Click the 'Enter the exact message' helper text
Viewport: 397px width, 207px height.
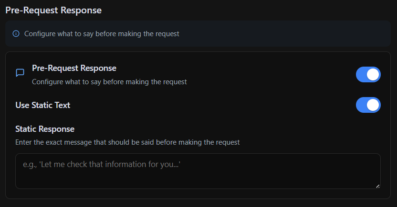pos(127,142)
